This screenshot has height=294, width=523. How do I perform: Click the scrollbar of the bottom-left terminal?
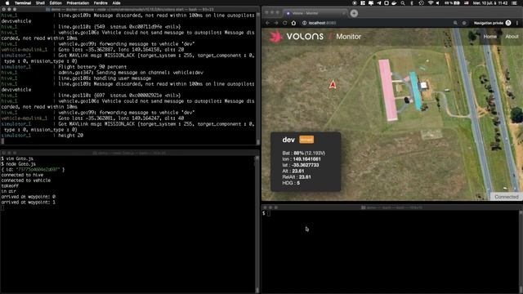click(x=257, y=224)
